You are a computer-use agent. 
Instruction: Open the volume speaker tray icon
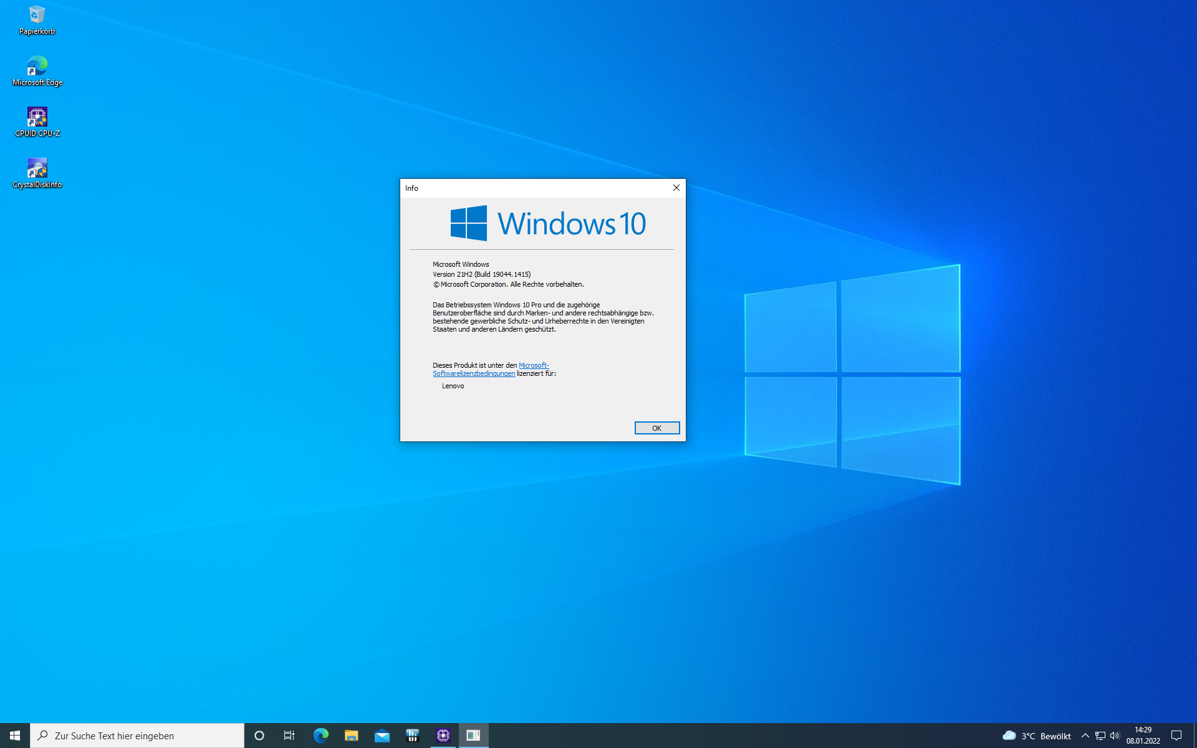click(x=1115, y=736)
